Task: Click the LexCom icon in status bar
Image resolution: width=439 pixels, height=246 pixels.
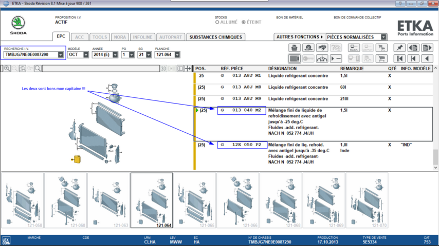Action: tap(6, 241)
